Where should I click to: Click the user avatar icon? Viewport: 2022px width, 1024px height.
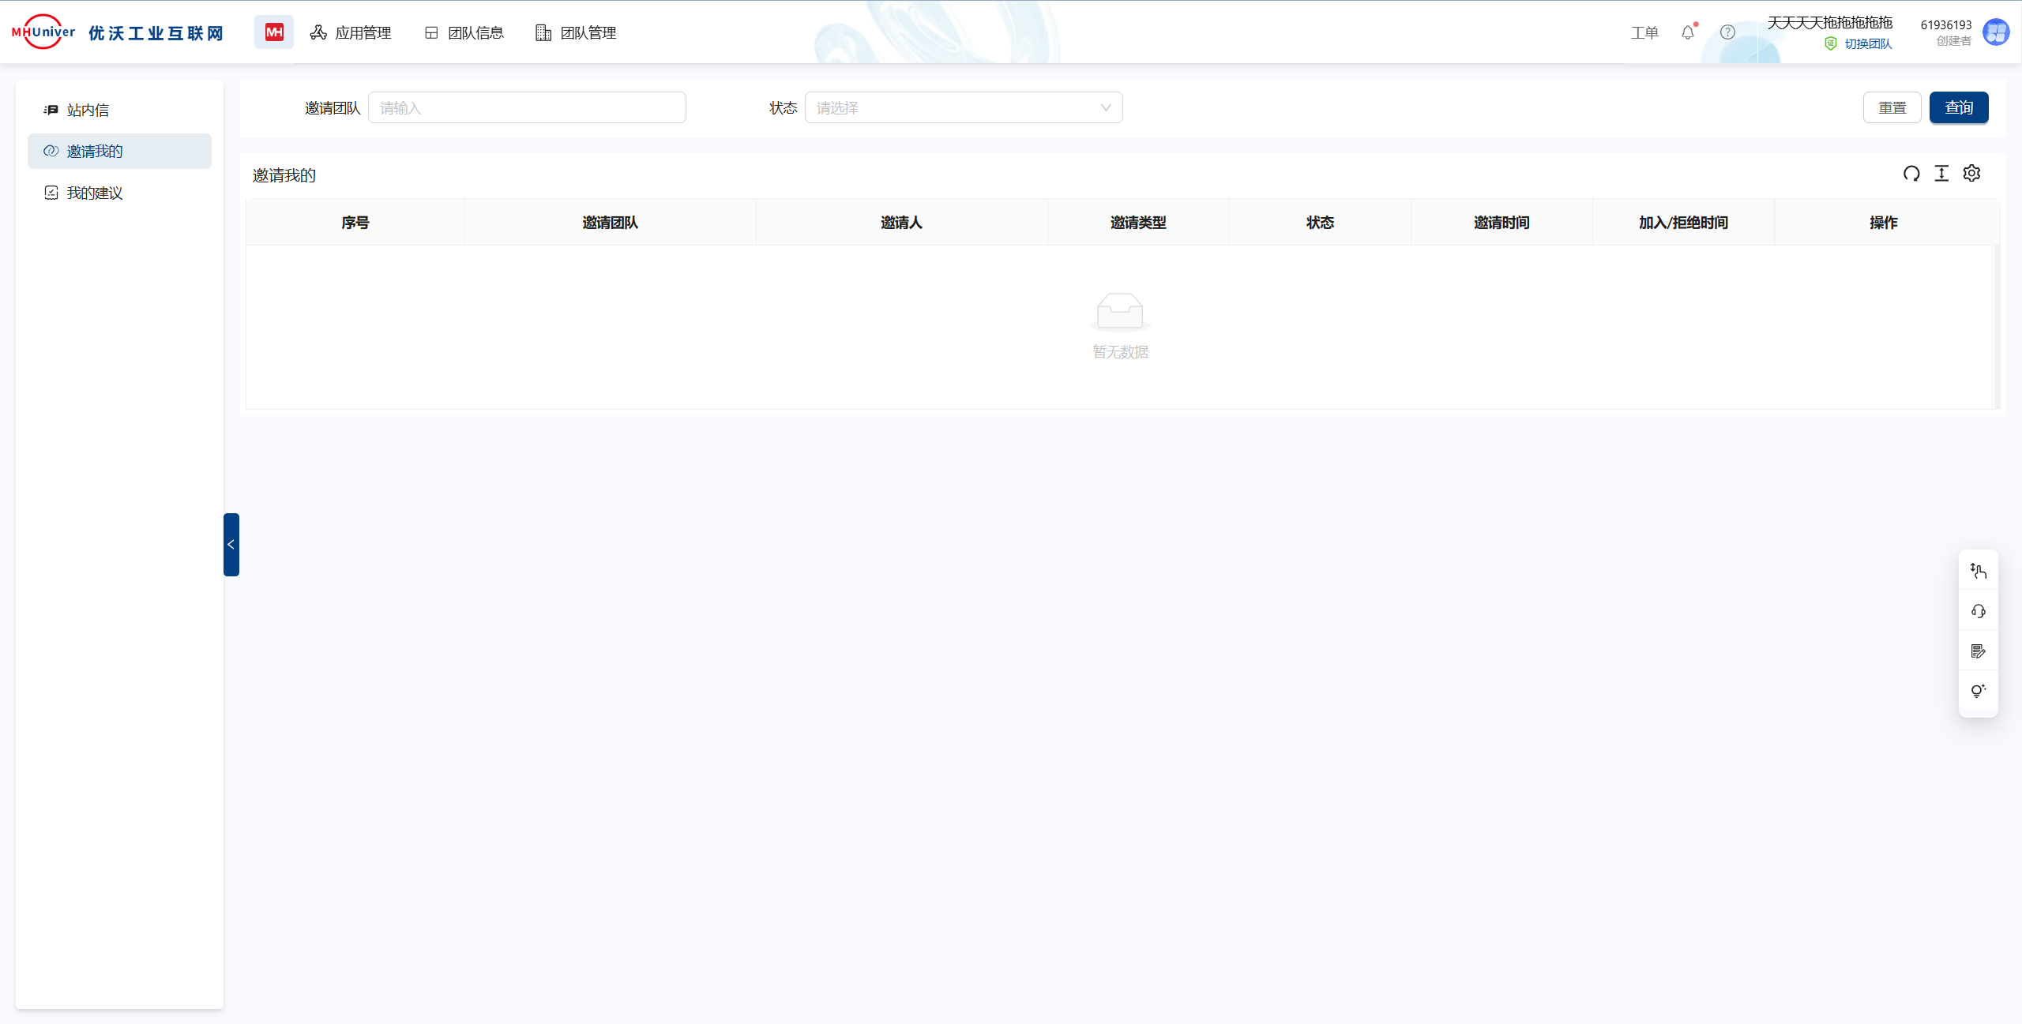coord(1996,32)
